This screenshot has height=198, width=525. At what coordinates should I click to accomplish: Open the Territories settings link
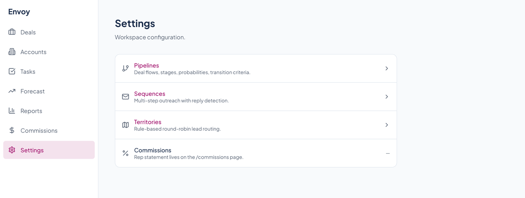click(148, 122)
